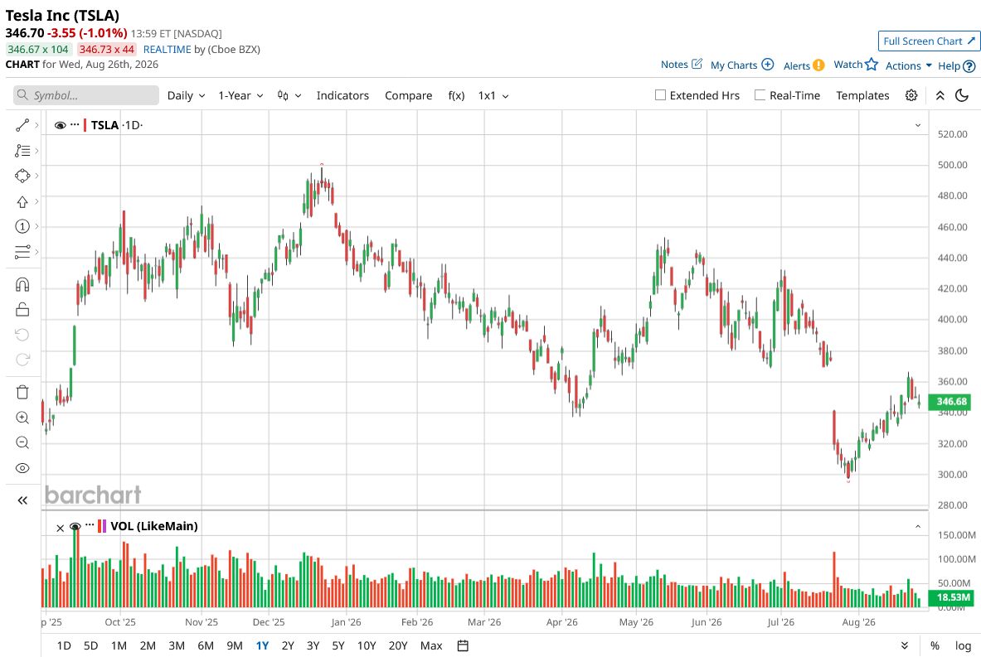981x657 pixels.
Task: Toggle visibility of all drawings in sidebar
Action: pyautogui.click(x=22, y=468)
